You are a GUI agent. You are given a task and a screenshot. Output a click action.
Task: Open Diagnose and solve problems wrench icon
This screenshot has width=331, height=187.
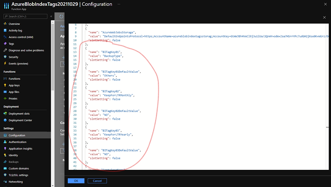[5, 50]
